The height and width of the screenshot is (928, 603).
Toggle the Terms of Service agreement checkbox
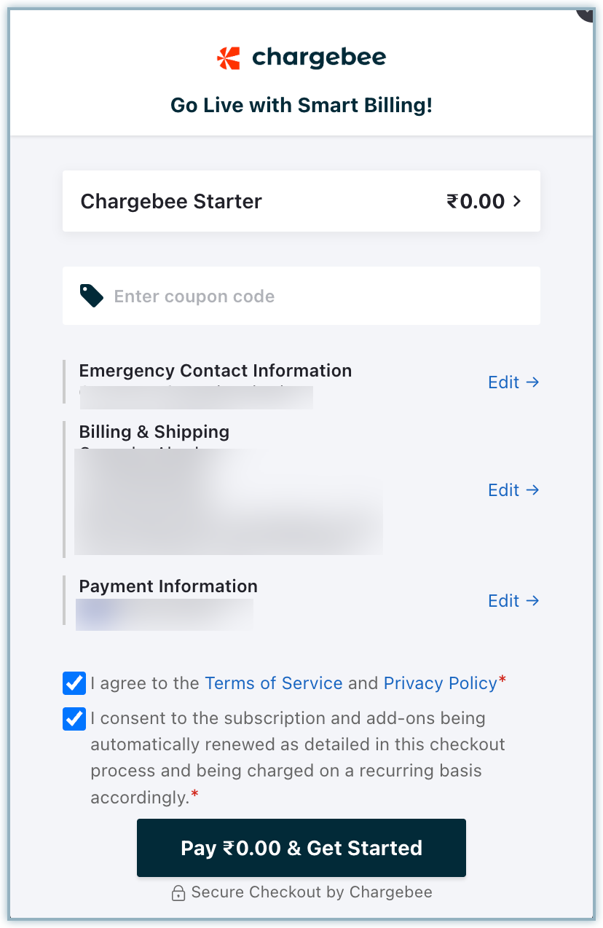pos(74,683)
